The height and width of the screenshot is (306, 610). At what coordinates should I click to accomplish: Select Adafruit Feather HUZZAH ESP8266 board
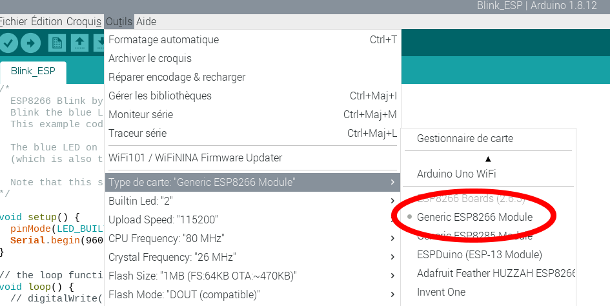(x=496, y=273)
